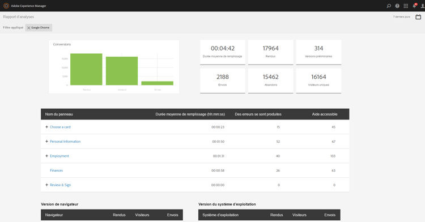Image resolution: width=425 pixels, height=222 pixels.
Task: Click the Conversions chart title
Action: tap(62, 44)
